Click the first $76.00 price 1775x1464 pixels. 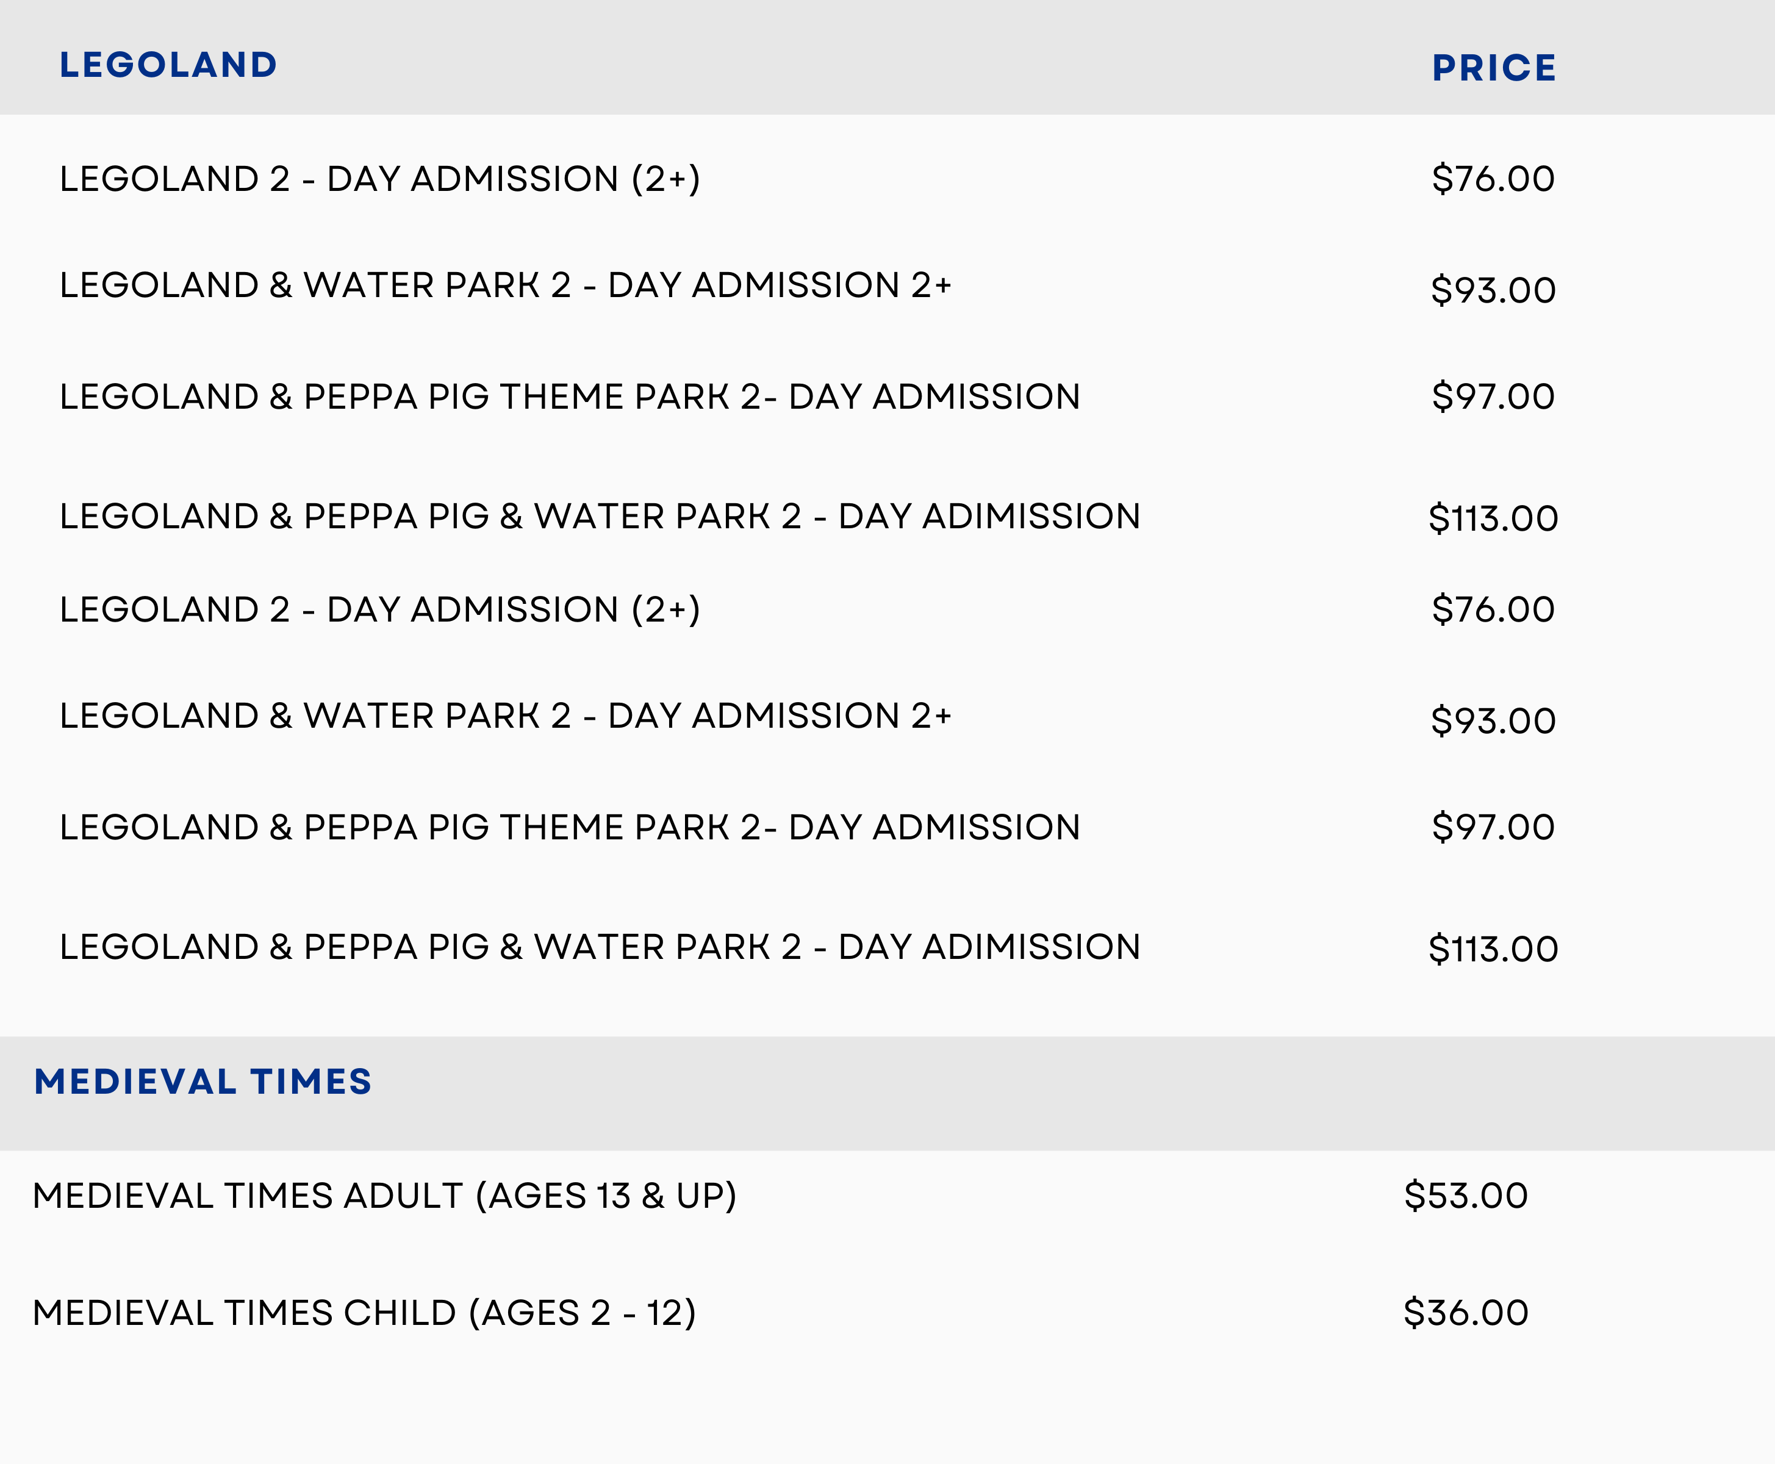tap(1493, 179)
